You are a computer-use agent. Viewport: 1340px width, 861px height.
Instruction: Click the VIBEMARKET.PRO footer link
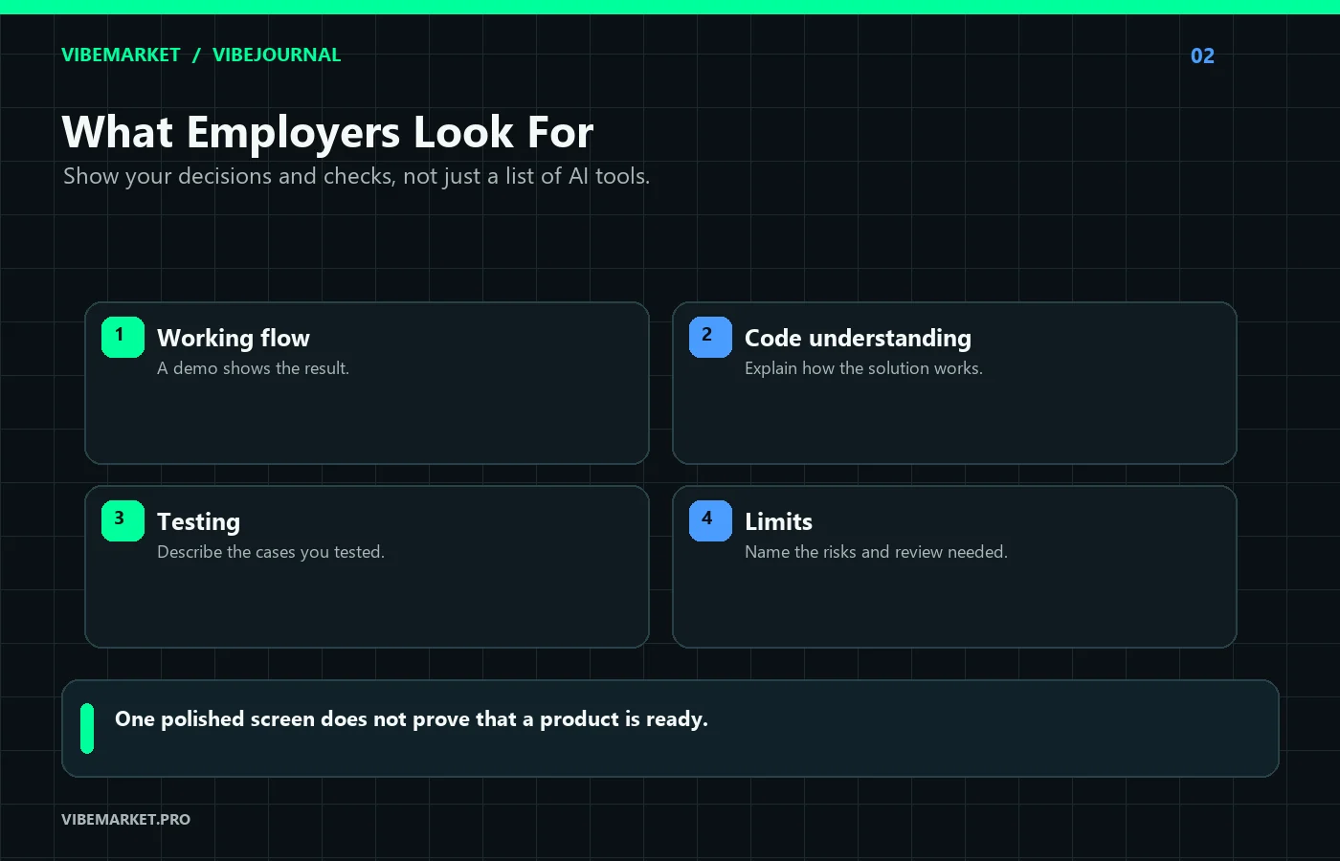[x=125, y=819]
